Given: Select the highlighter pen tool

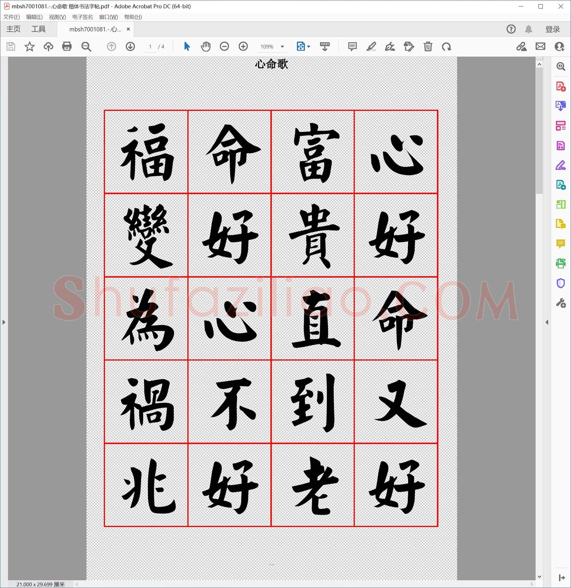Looking at the screenshot, I should [x=371, y=46].
